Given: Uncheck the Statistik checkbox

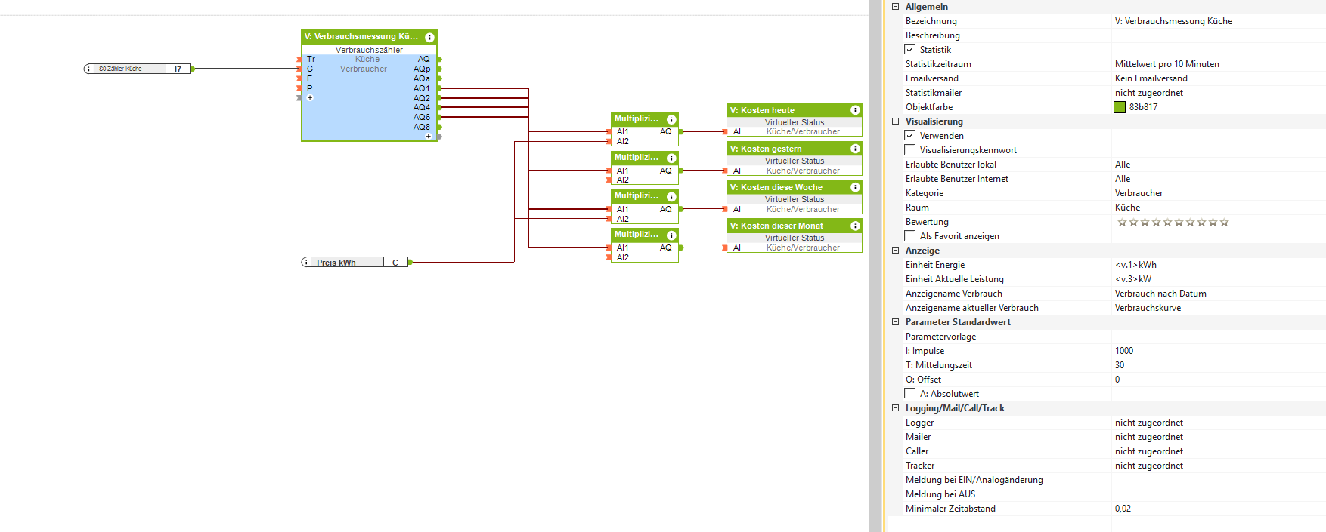Looking at the screenshot, I should [x=909, y=49].
